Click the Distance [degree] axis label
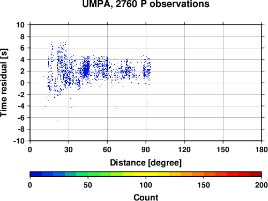Screen dimensions: 268x201 tap(146, 163)
